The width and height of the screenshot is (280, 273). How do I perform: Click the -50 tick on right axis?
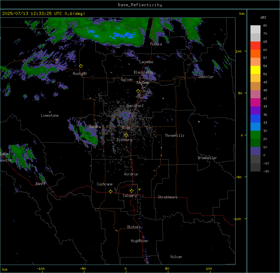238,177
